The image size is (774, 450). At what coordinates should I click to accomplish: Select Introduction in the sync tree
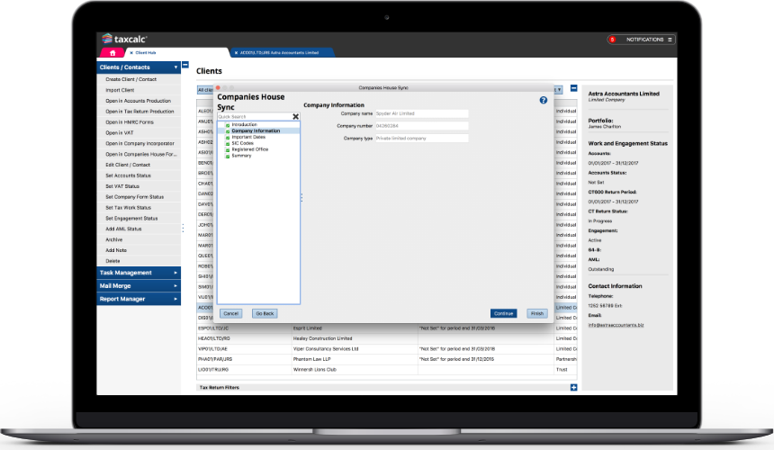(x=244, y=125)
